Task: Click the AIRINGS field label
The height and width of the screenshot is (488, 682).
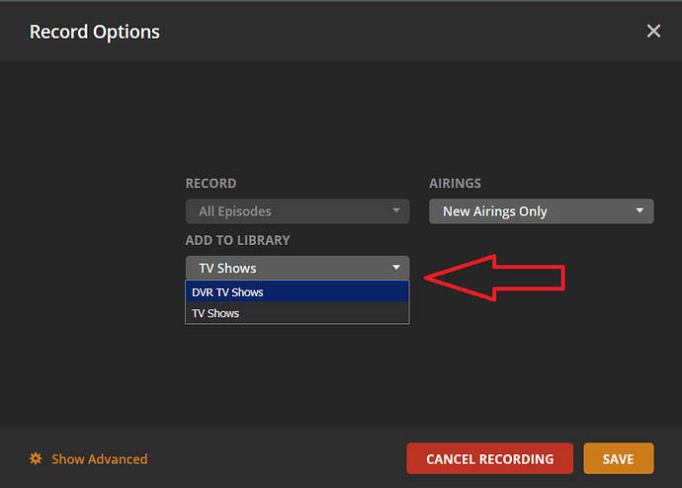Action: [455, 184]
